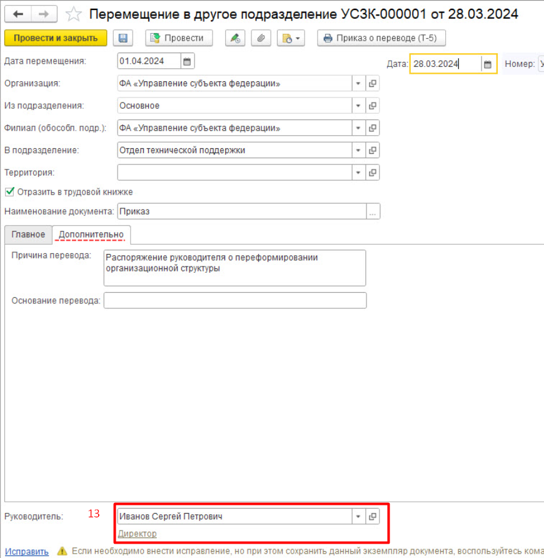The height and width of the screenshot is (558, 544).
Task: Open the Отдел технической поддержки card
Action: pos(373,150)
